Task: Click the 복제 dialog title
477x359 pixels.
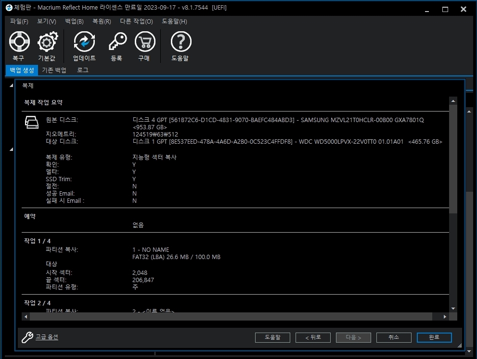Action: tap(28, 86)
